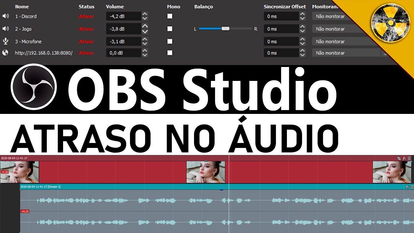414x233 pixels.
Task: Open the menu icon on the audio Stream 1 clip
Action: (x=412, y=187)
